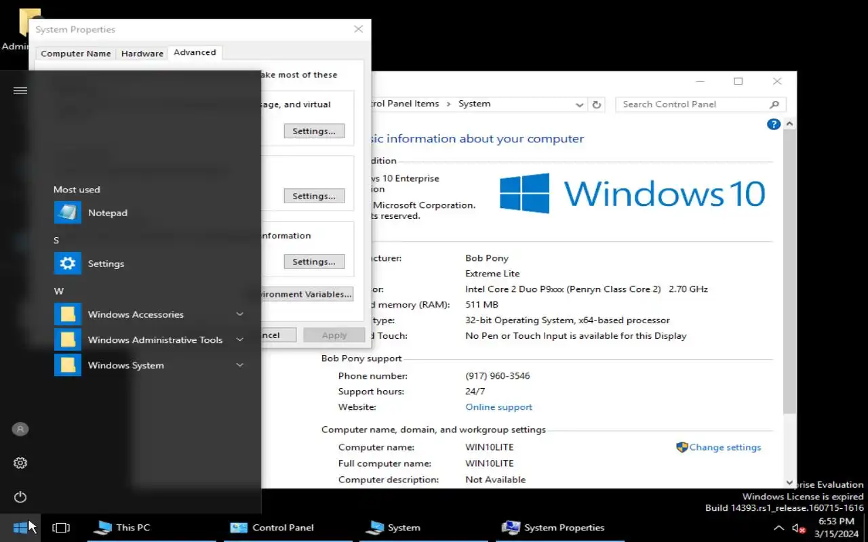
Task: Click the Windows 10 logo image
Action: point(633,193)
